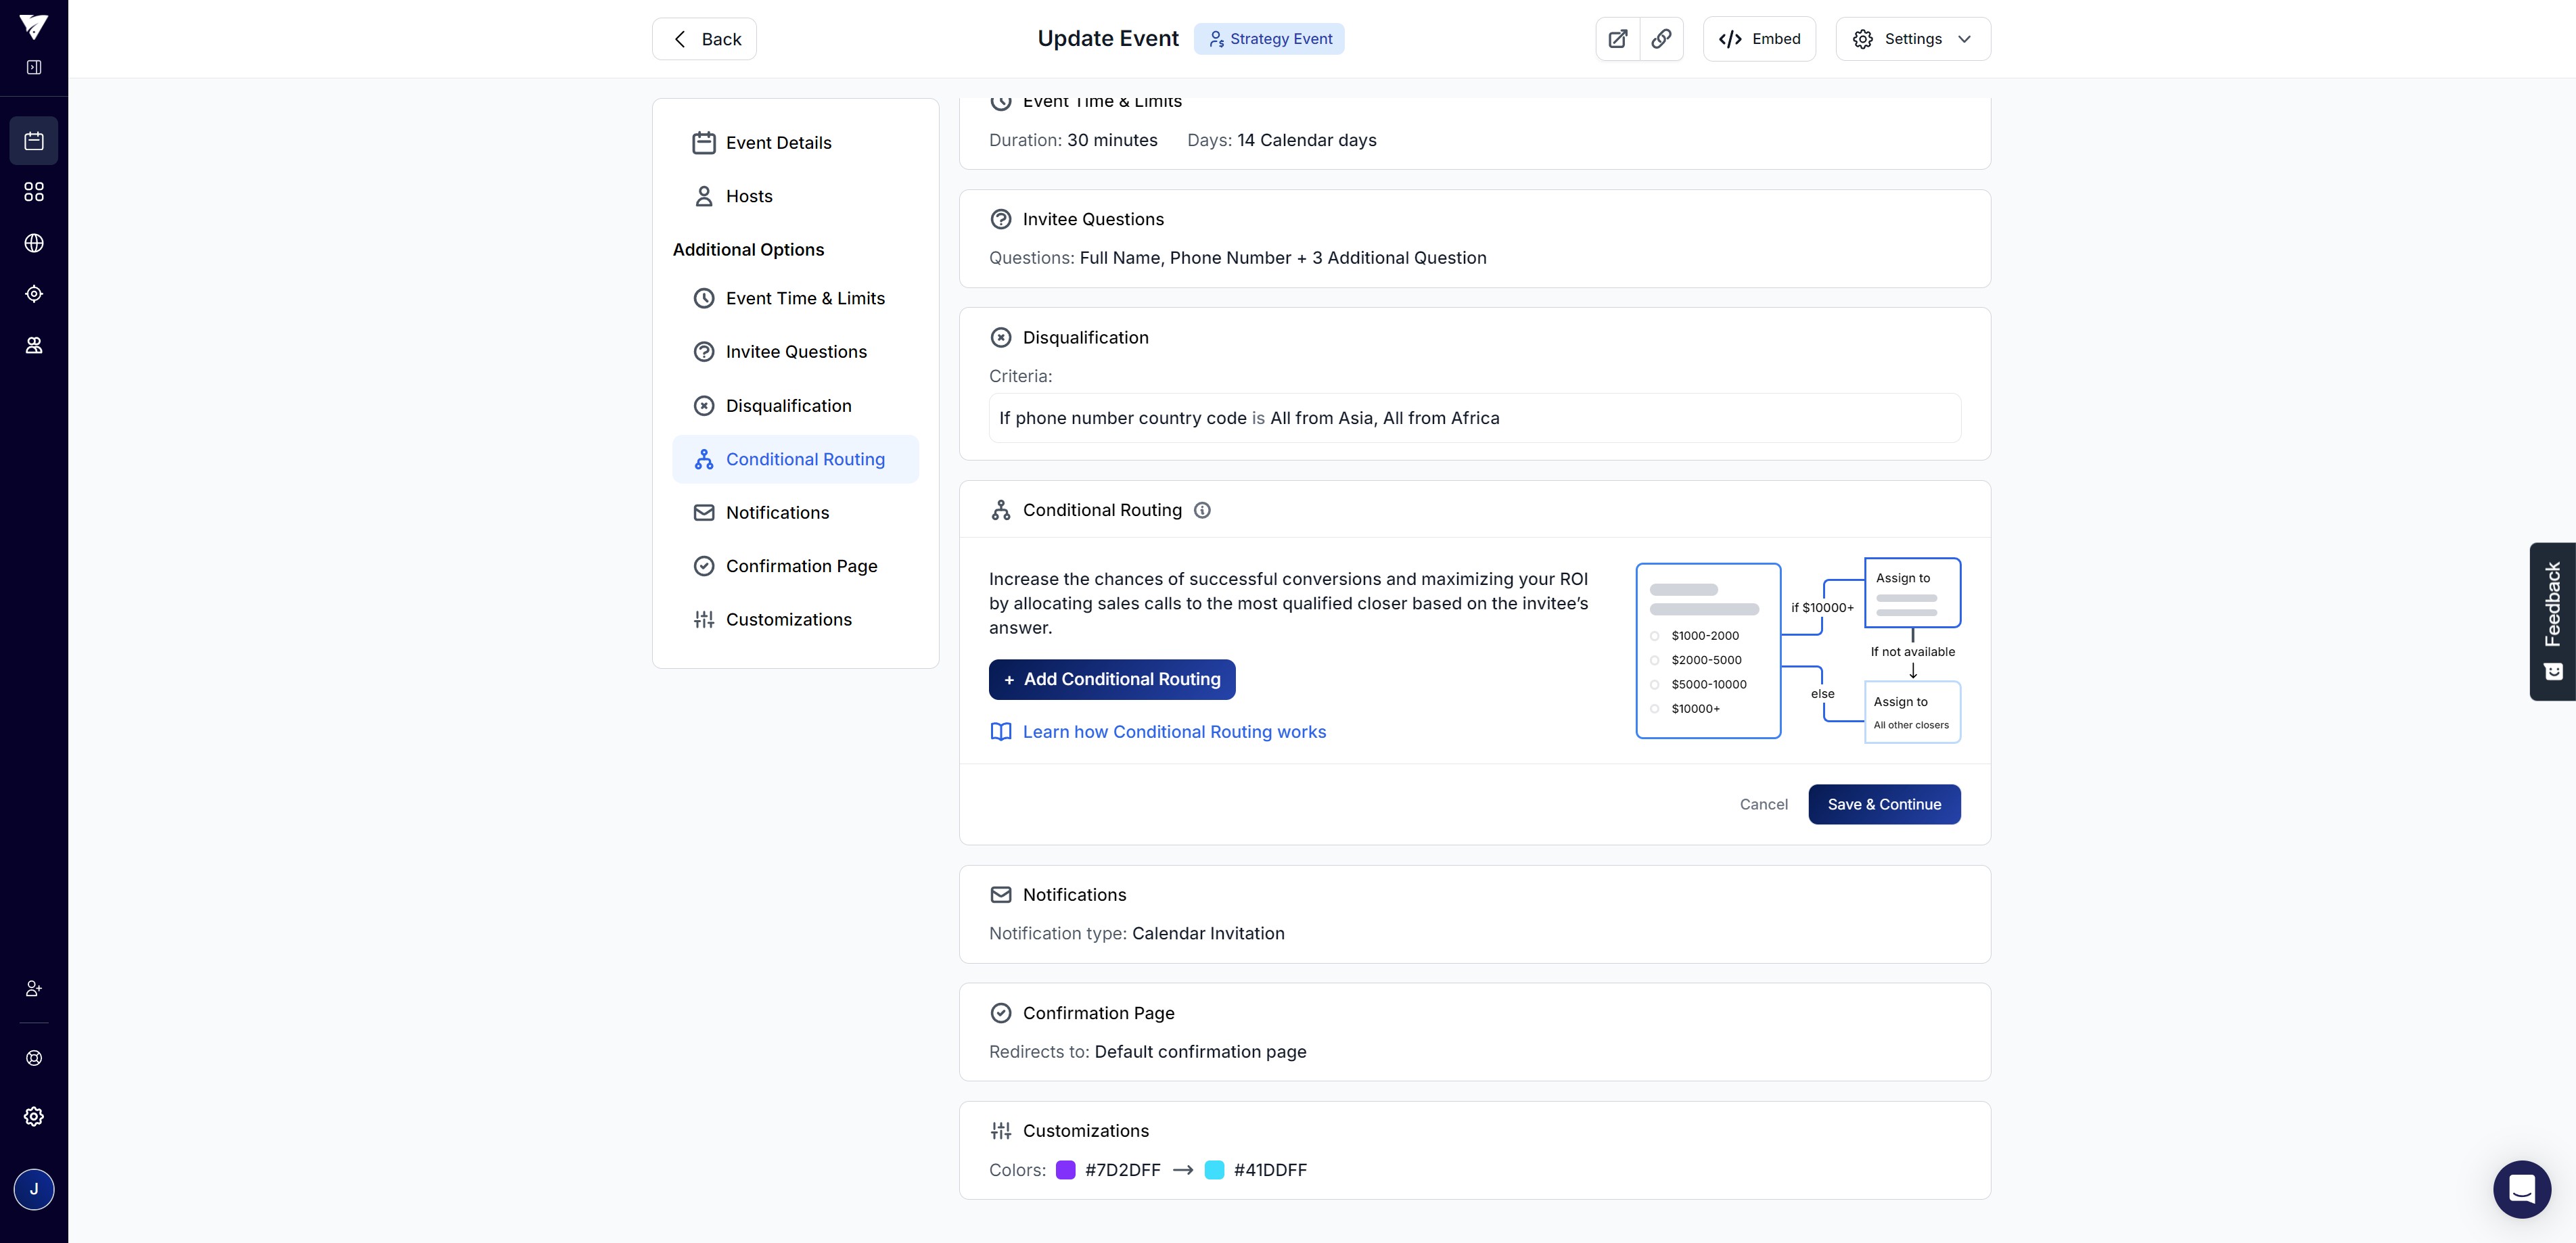Open the gear settings icon in sidebar

(34, 1116)
